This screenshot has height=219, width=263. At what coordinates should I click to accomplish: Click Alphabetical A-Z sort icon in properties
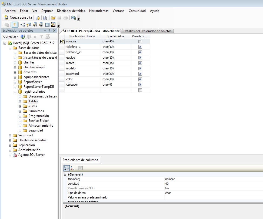(x=73, y=168)
